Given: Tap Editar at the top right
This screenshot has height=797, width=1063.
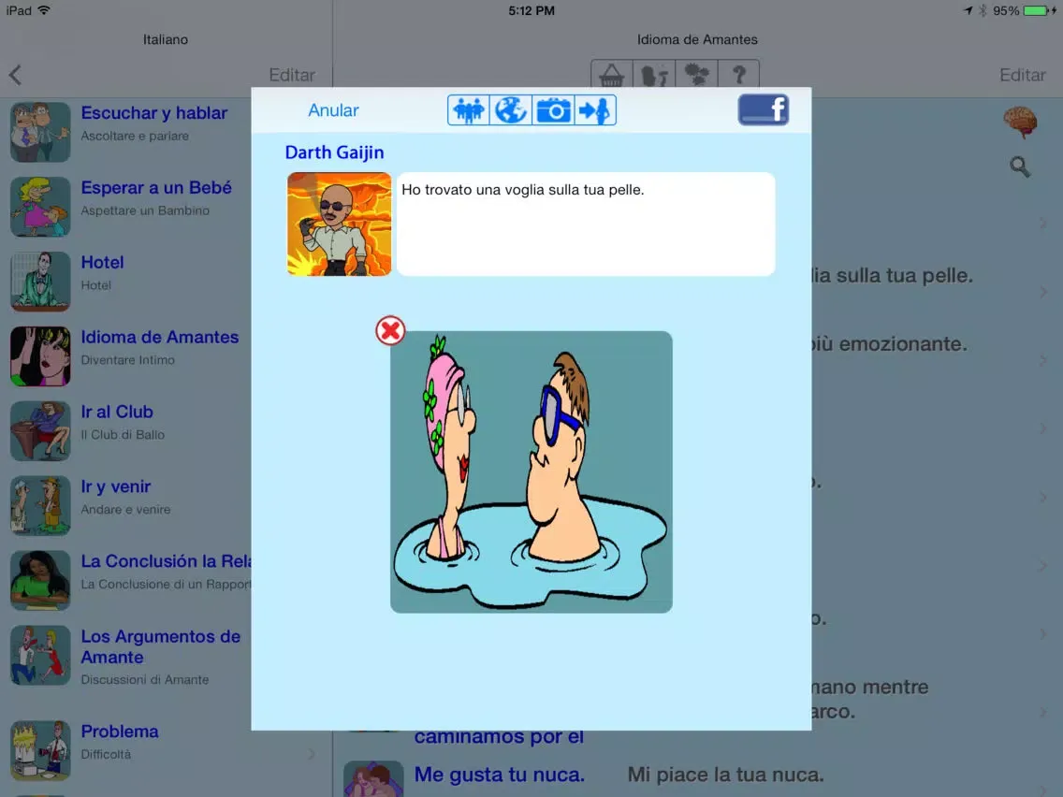Looking at the screenshot, I should point(1022,75).
